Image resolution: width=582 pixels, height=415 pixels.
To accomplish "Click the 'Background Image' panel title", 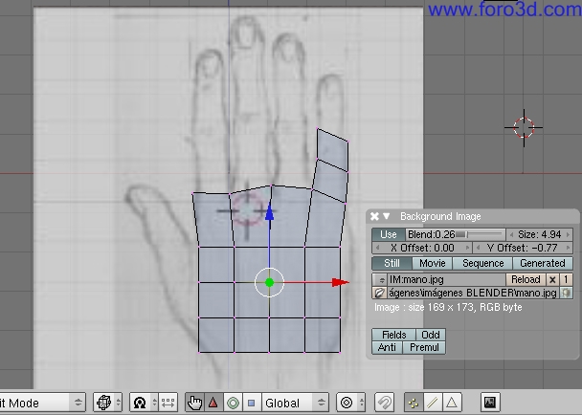I will pyautogui.click(x=440, y=216).
